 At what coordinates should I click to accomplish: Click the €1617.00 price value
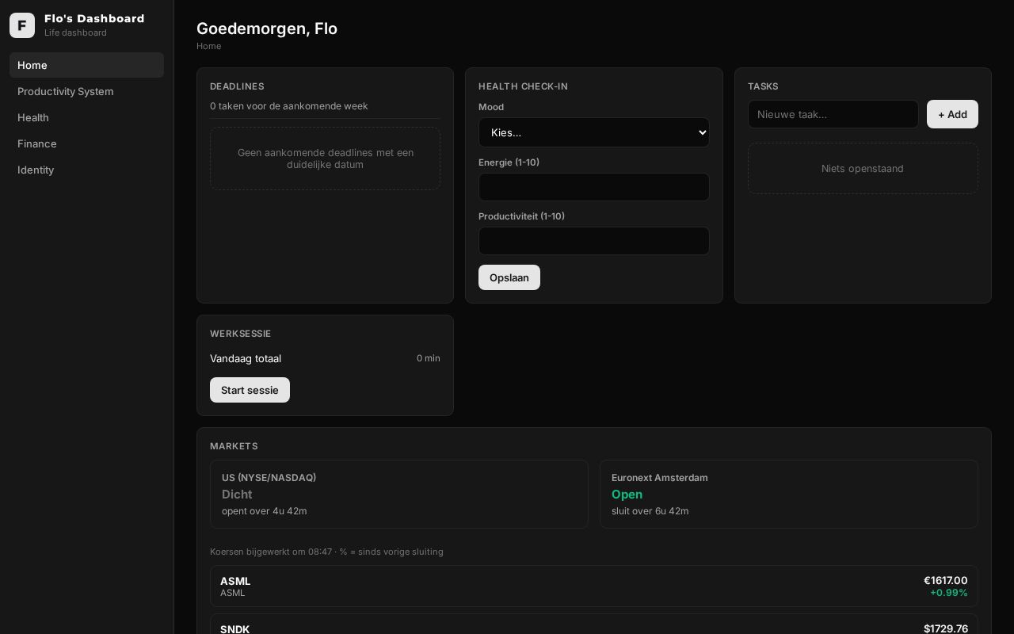tap(946, 580)
